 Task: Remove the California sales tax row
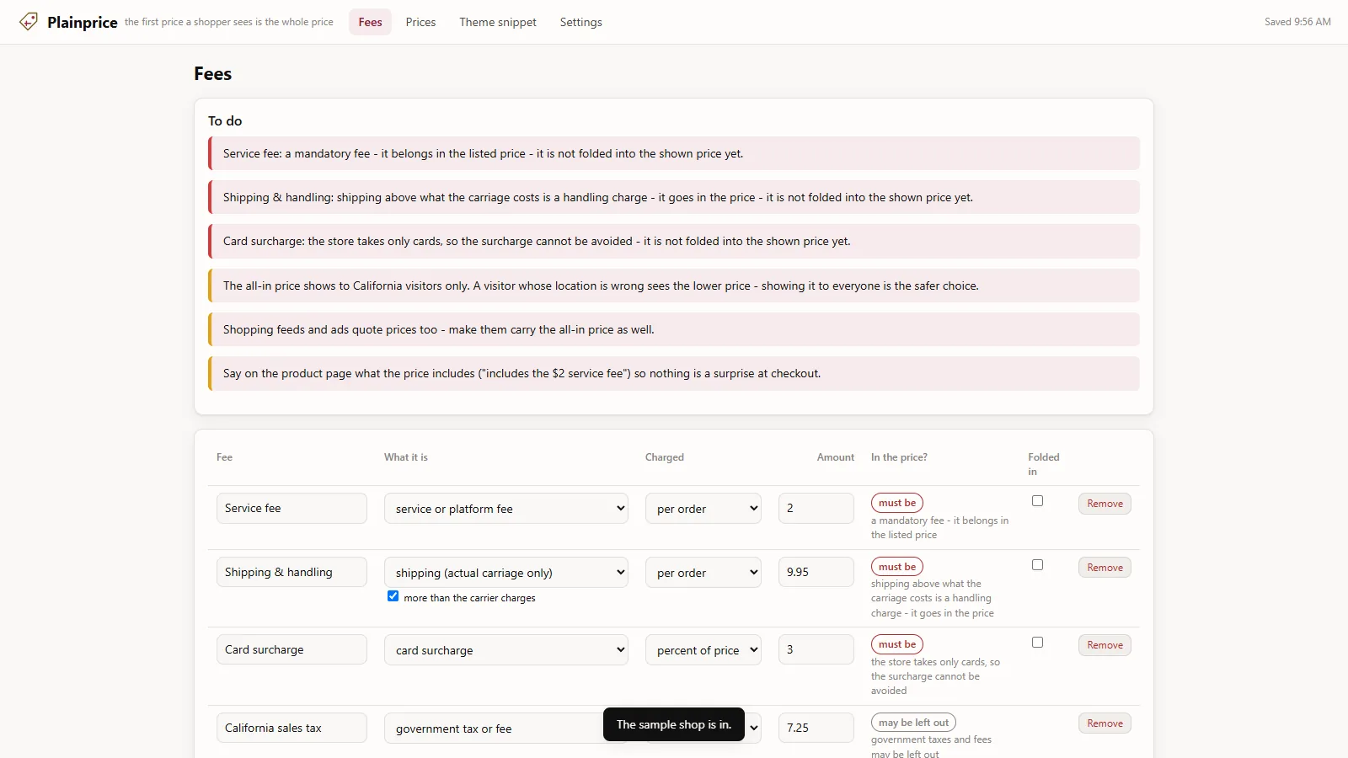click(1105, 723)
